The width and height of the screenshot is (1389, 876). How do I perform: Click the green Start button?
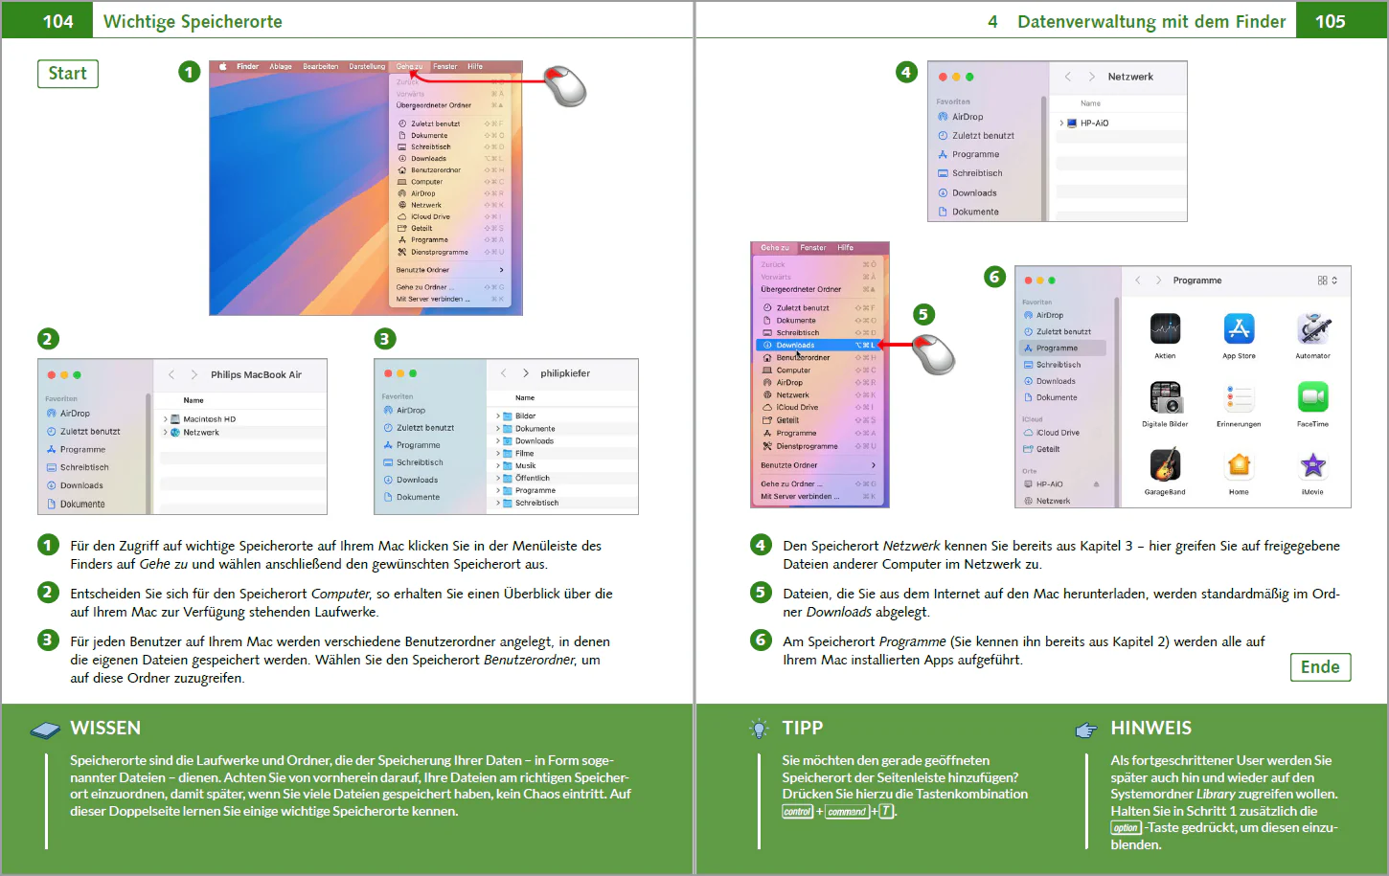click(x=68, y=74)
